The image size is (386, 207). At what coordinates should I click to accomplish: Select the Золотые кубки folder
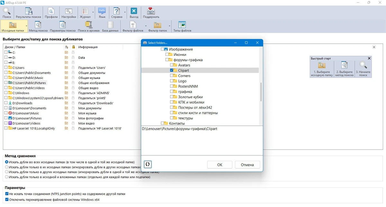190,97
